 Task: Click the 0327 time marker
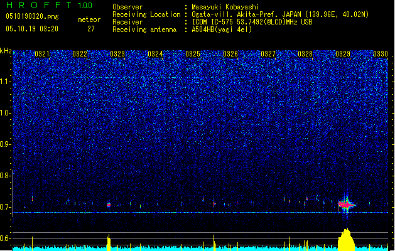click(268, 54)
